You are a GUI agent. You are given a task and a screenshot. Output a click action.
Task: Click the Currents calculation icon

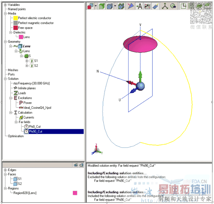[21, 117]
